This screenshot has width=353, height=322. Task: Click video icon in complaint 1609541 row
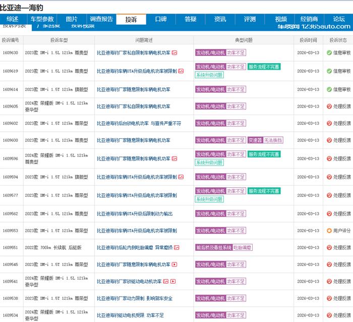(x=173, y=281)
